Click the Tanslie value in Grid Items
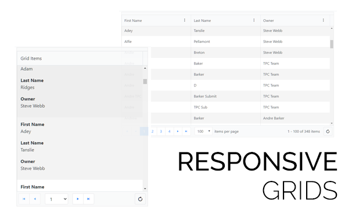The image size is (345, 218). tap(27, 150)
